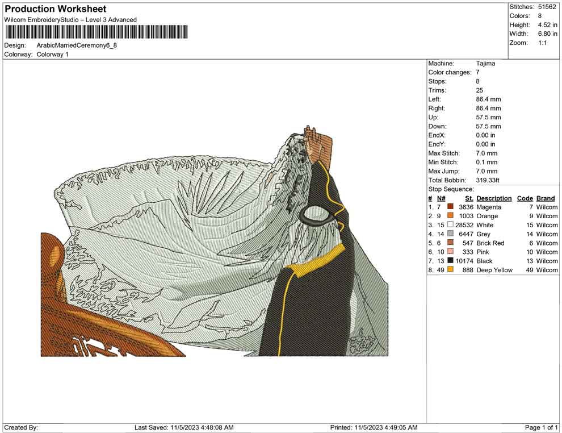Click the White color swatch in stop sequence
Image resolution: width=562 pixels, height=433 pixels.
point(450,224)
